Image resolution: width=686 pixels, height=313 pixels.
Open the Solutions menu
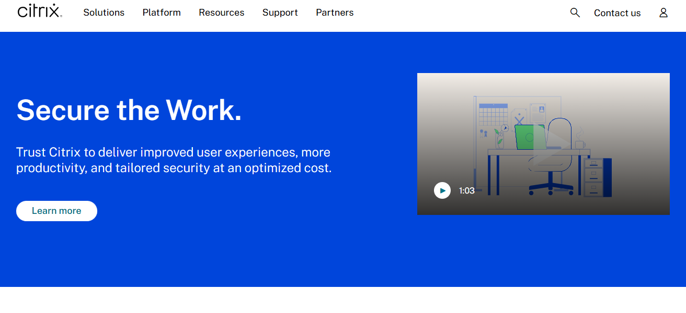tap(104, 13)
